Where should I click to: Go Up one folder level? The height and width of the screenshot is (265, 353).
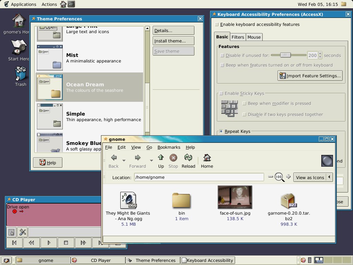point(161,157)
